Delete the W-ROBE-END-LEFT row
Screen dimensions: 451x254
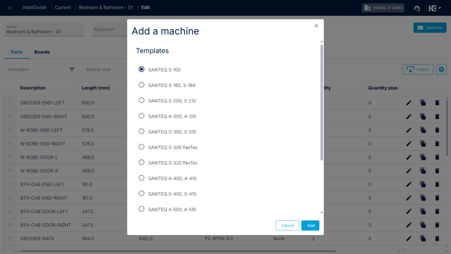tap(437, 130)
